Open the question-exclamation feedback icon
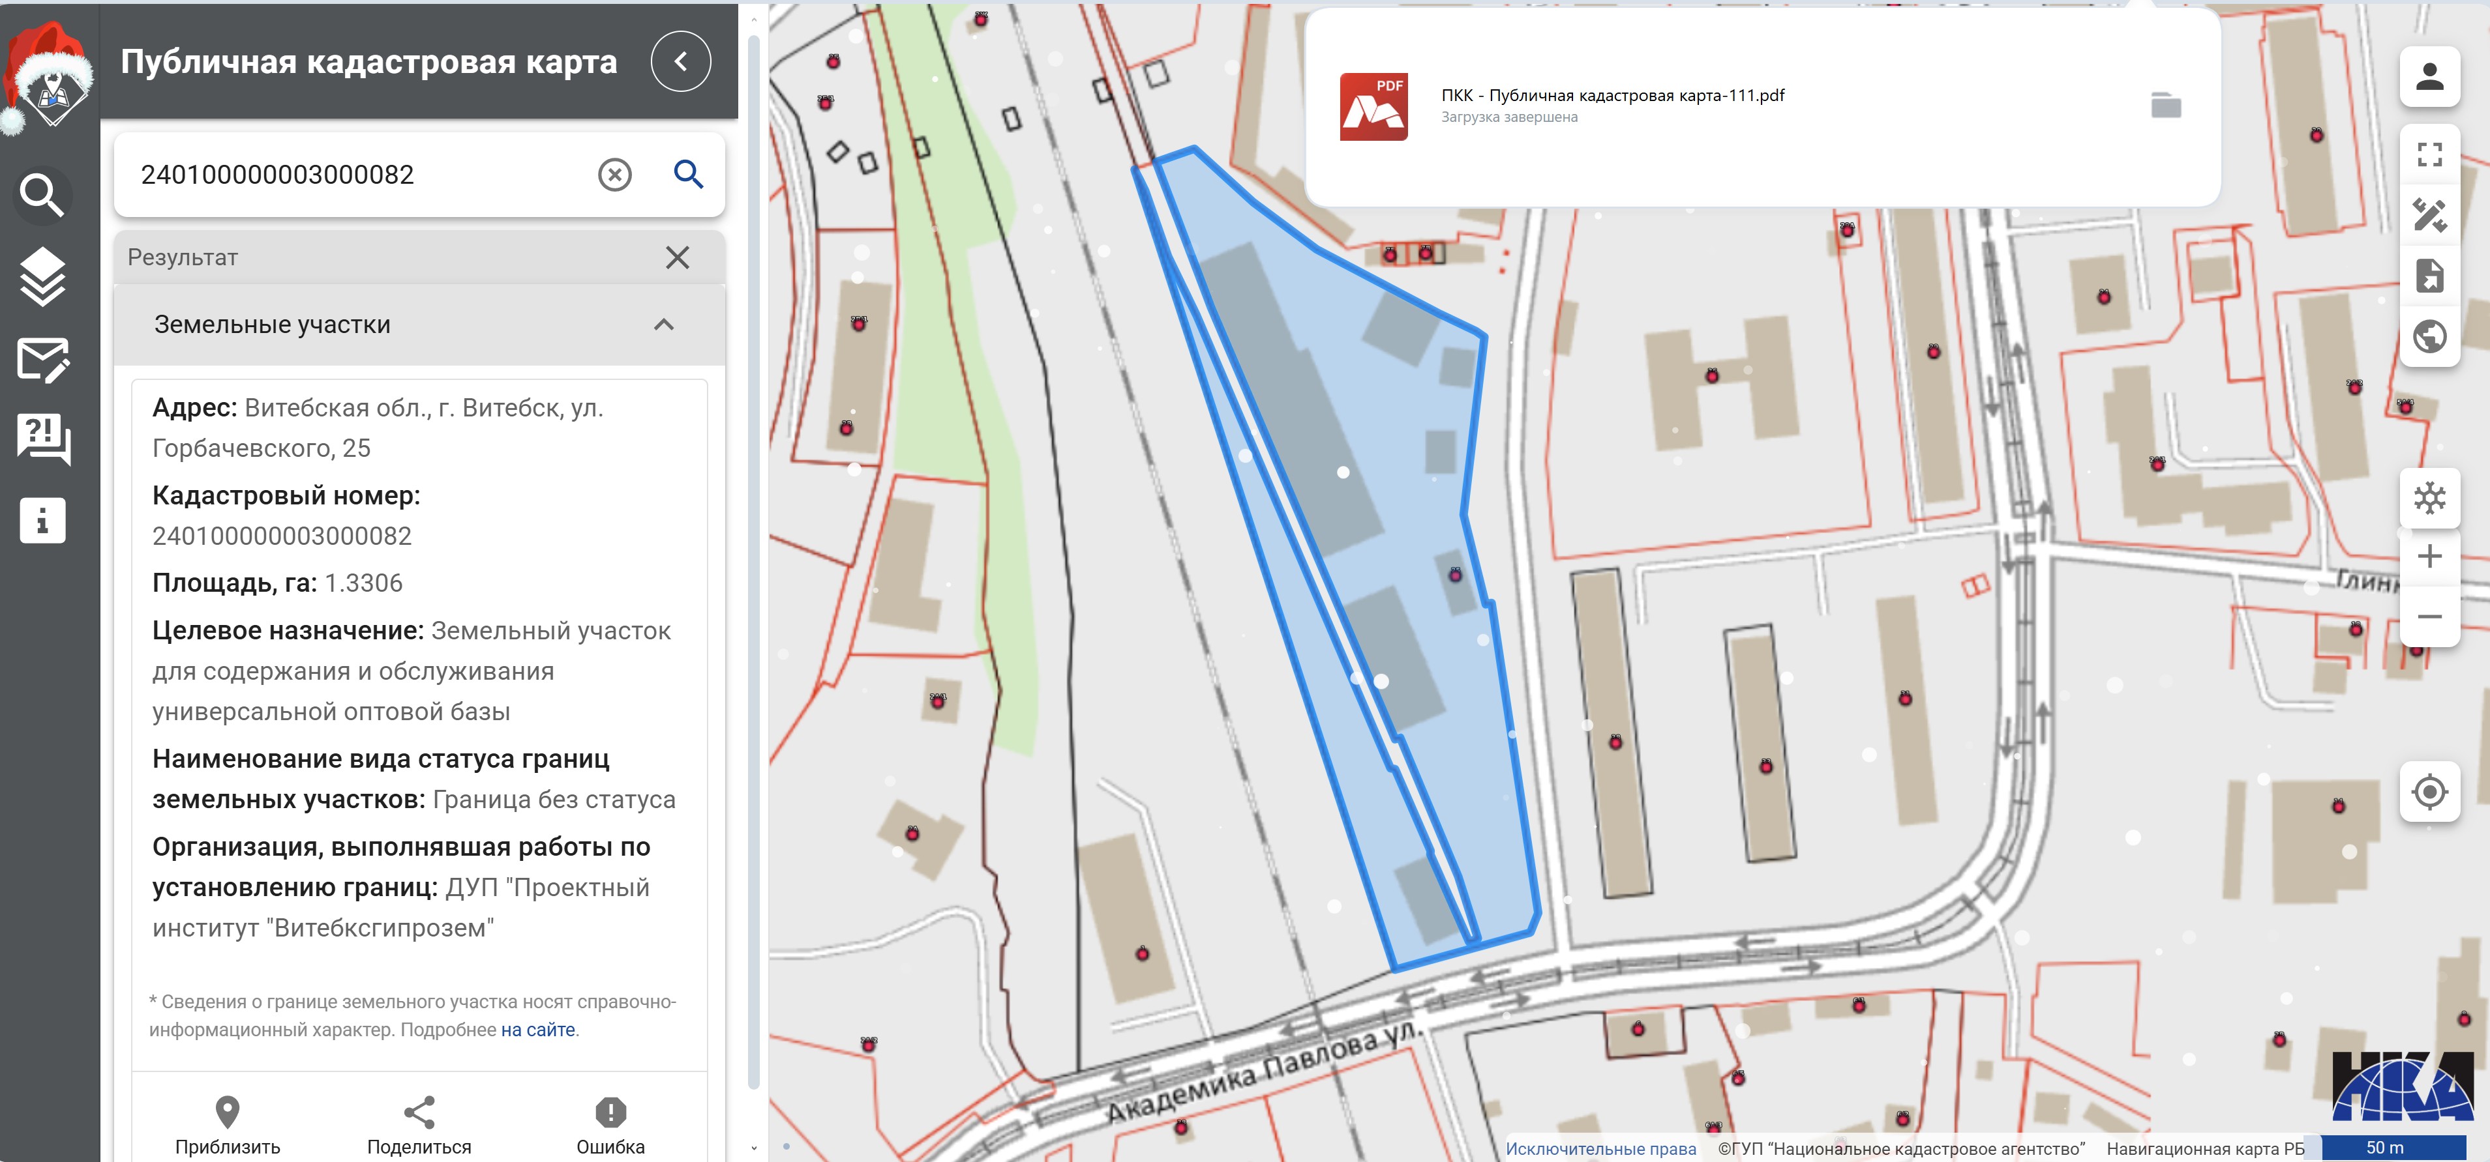The image size is (2490, 1162). coord(42,439)
